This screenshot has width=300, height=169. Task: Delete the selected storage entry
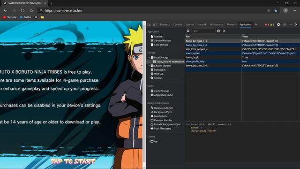224,31
